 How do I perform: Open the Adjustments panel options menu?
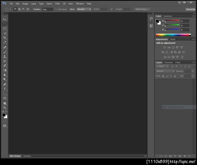click(193, 39)
